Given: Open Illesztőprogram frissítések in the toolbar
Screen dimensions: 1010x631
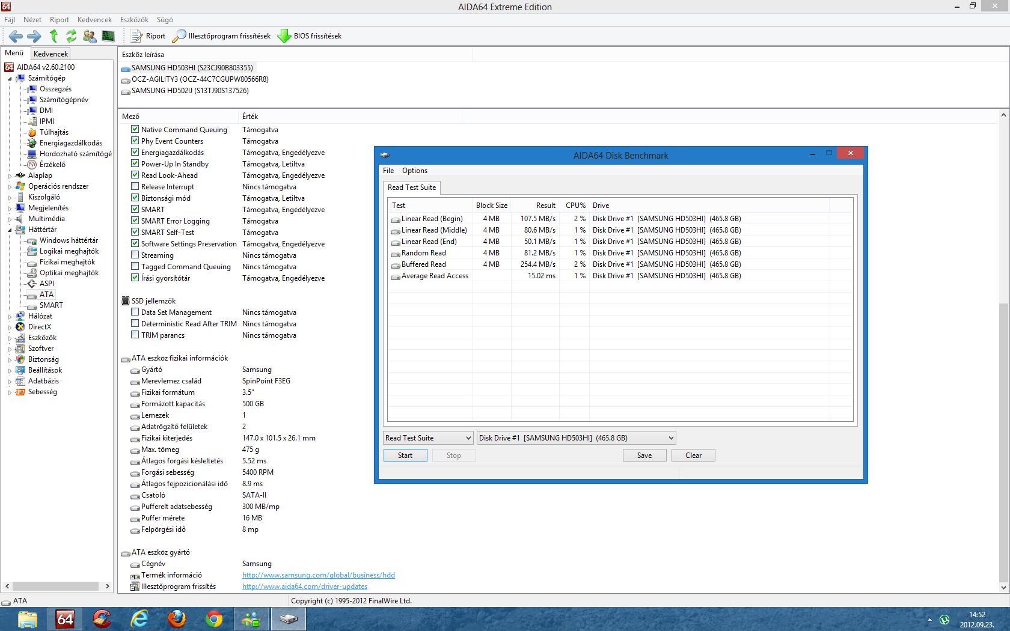Looking at the screenshot, I should click(221, 36).
